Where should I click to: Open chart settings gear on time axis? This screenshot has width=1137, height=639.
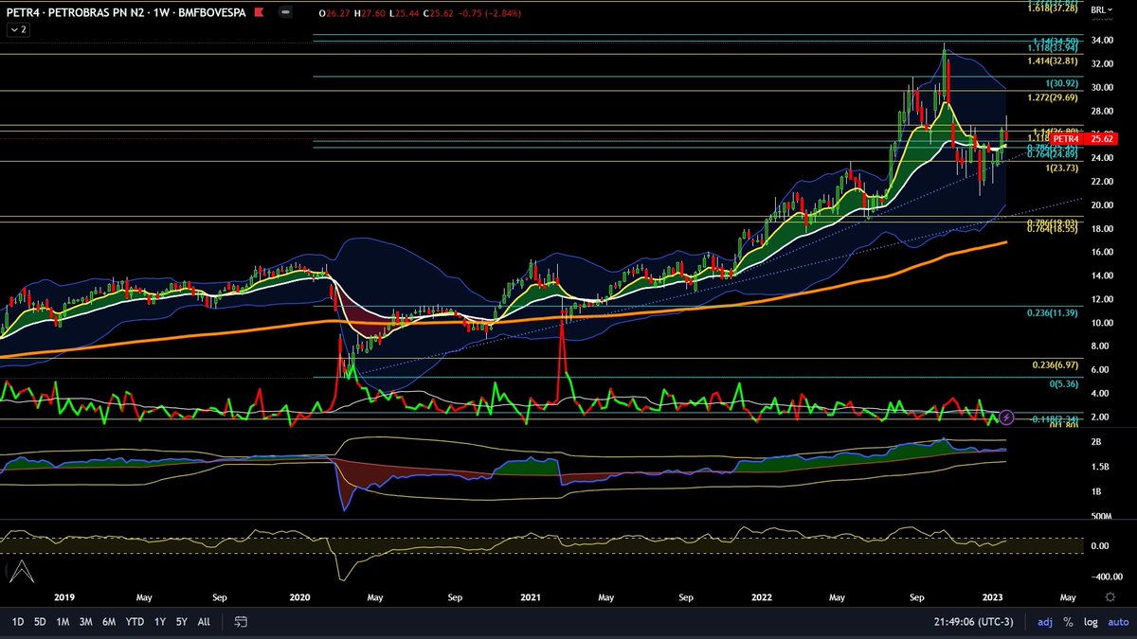(1110, 597)
